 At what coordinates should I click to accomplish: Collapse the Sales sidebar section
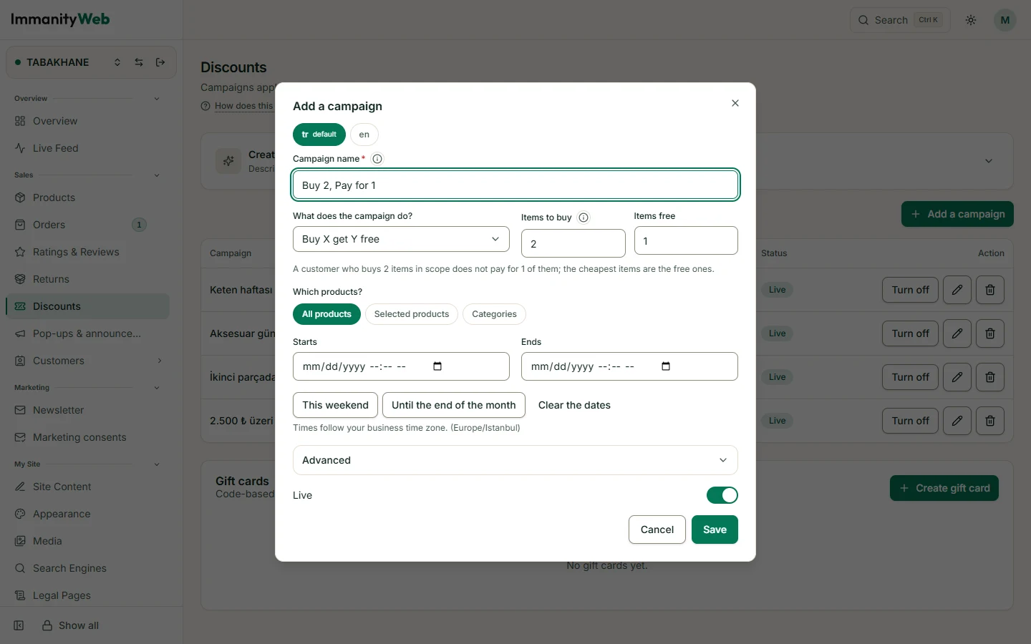(157, 175)
